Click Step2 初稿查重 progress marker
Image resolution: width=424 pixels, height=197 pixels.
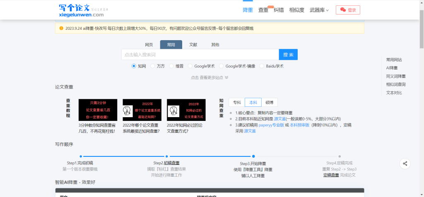[x=166, y=156]
